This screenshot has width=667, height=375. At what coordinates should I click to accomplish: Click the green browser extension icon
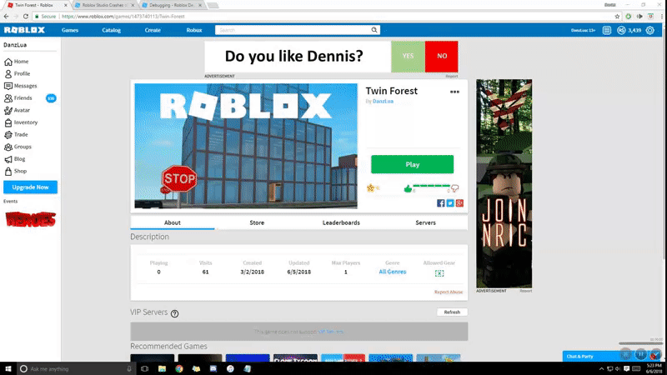[629, 17]
